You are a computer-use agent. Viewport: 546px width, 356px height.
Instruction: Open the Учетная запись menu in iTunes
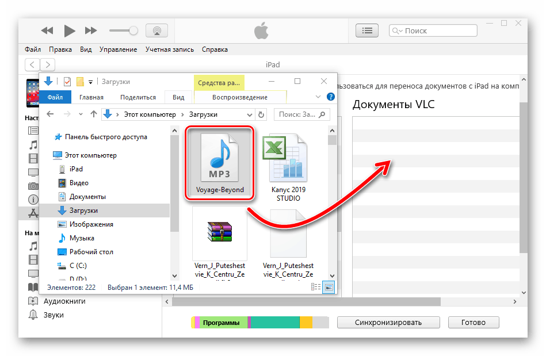[170, 49]
